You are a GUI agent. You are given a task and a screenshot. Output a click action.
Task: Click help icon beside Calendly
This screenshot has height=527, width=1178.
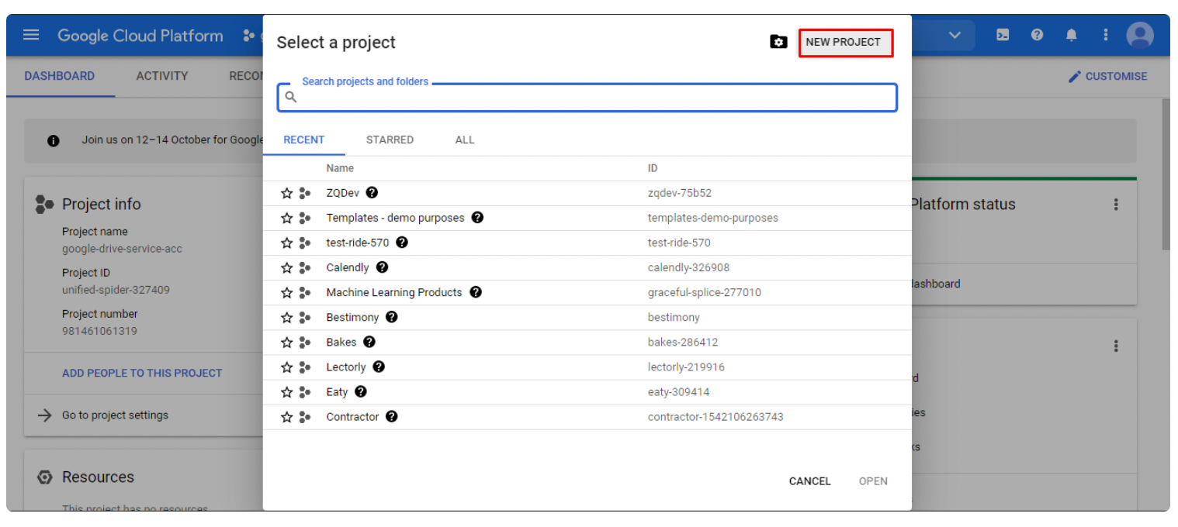pyautogui.click(x=382, y=267)
